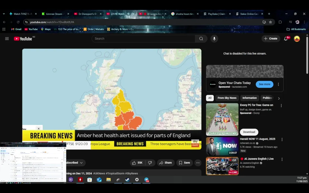309x193 pixels.
Task: Open options menu for the lauradate ad
Action: click(x=278, y=84)
